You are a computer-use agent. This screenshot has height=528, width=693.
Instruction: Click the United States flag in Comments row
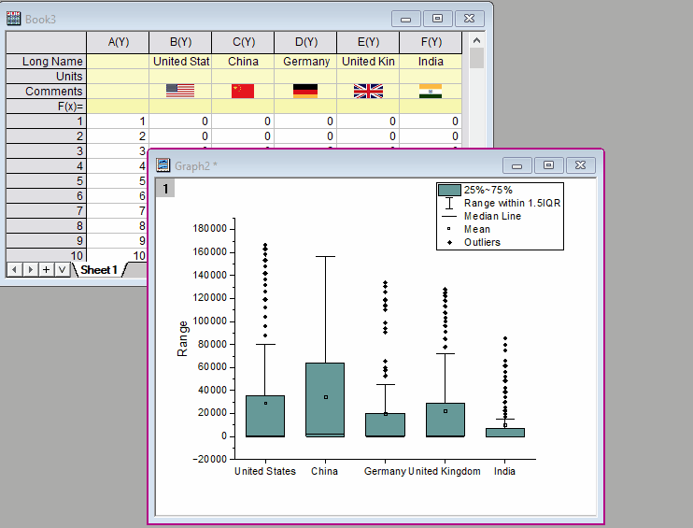pos(179,91)
